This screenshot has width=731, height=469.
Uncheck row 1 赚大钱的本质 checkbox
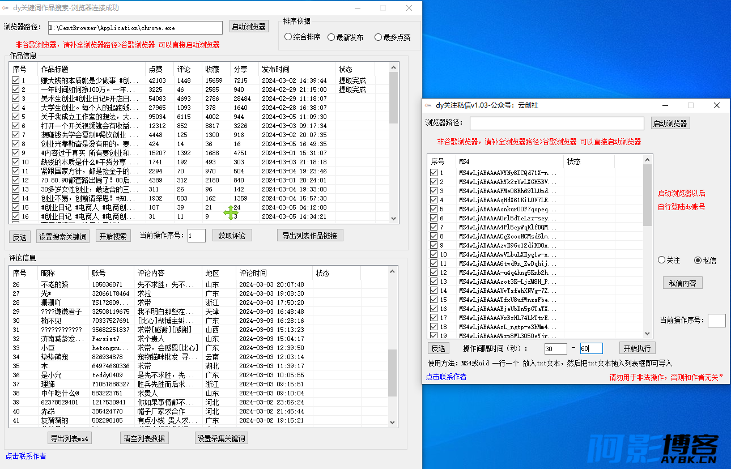[15, 80]
